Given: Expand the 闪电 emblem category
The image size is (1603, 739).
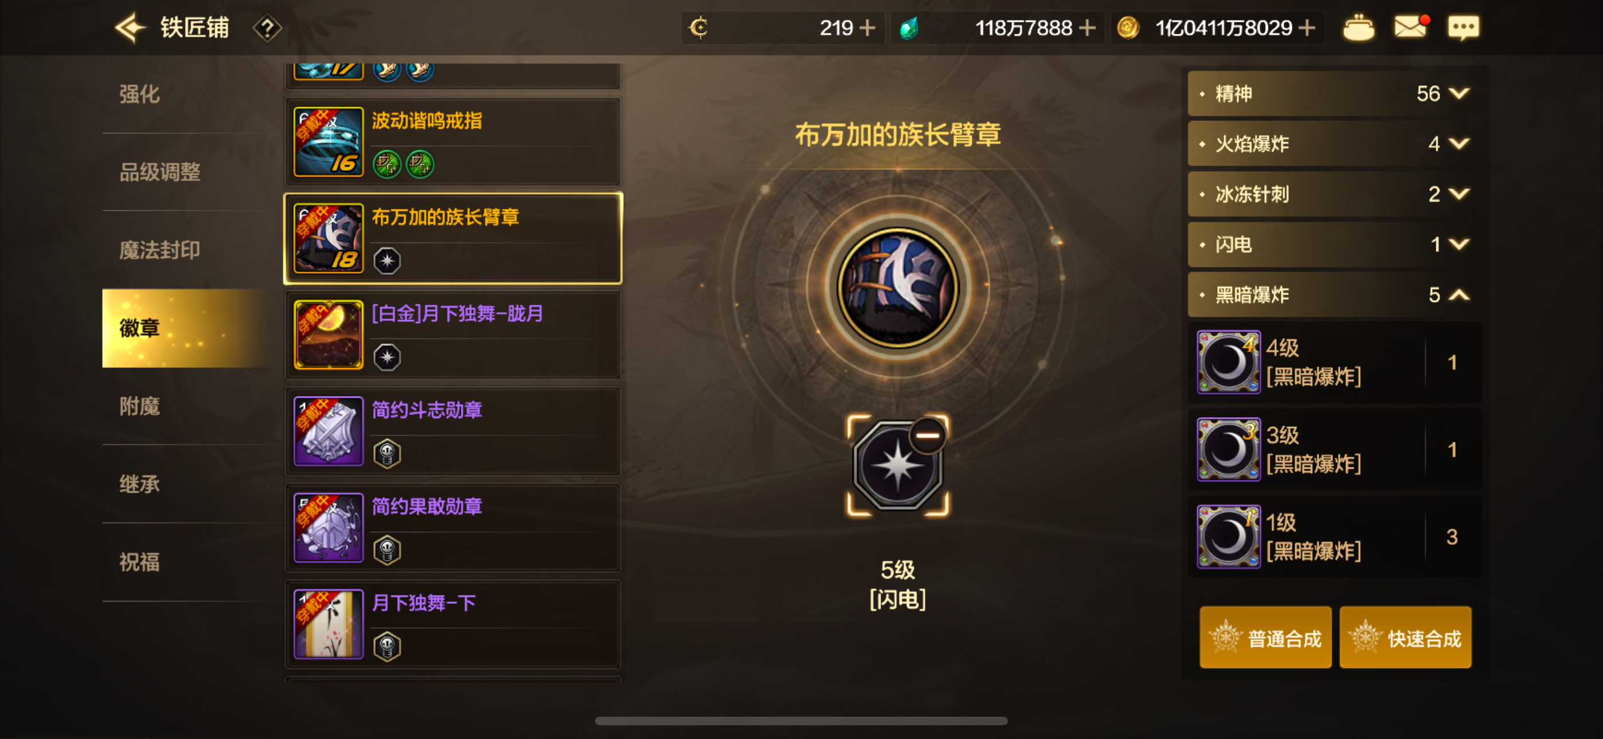Looking at the screenshot, I should pyautogui.click(x=1331, y=244).
